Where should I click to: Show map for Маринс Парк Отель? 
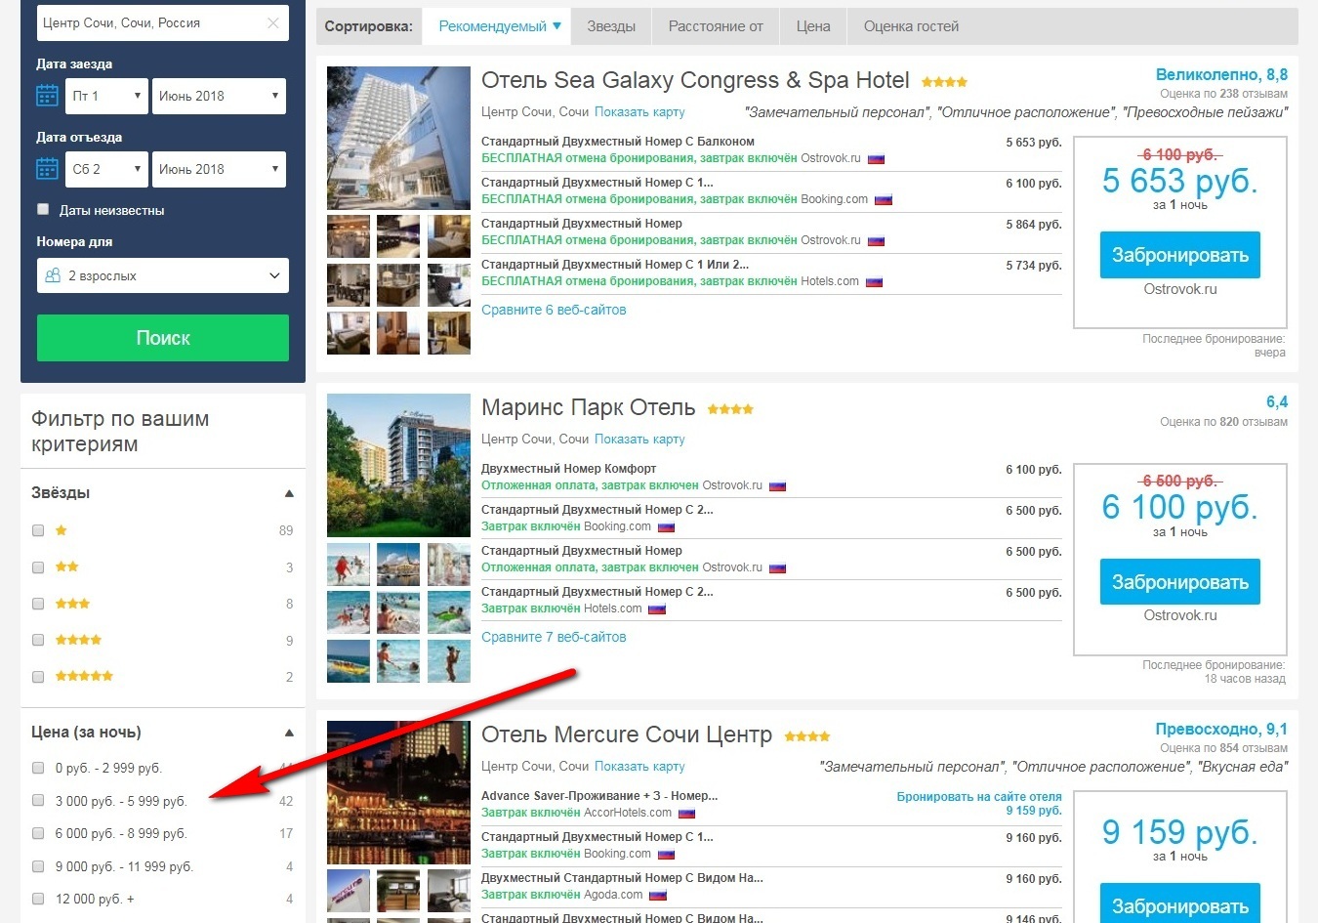pos(639,440)
